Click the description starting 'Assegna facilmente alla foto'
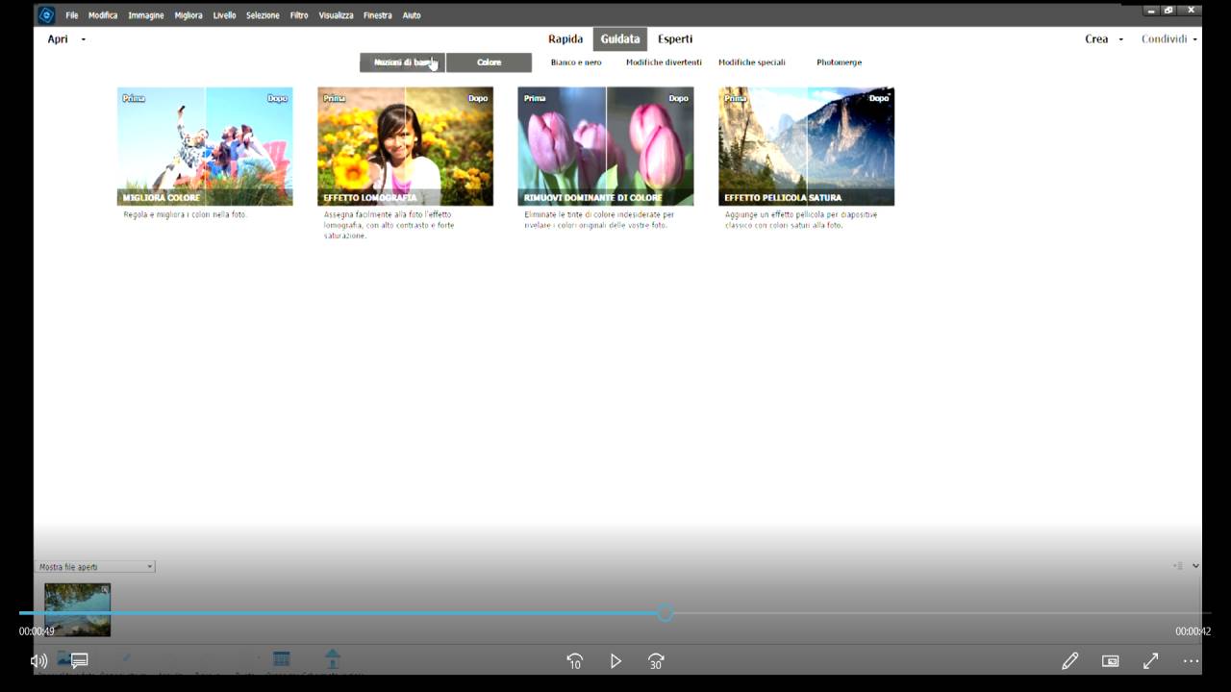 (389, 225)
